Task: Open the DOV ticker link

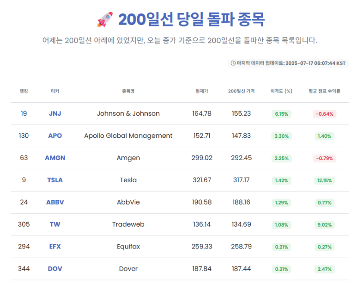Action: pos(55,269)
